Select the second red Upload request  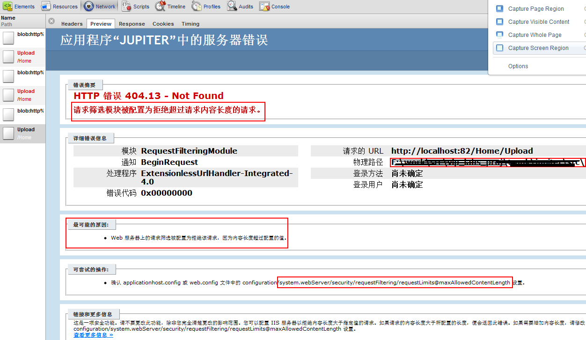[x=22, y=95]
